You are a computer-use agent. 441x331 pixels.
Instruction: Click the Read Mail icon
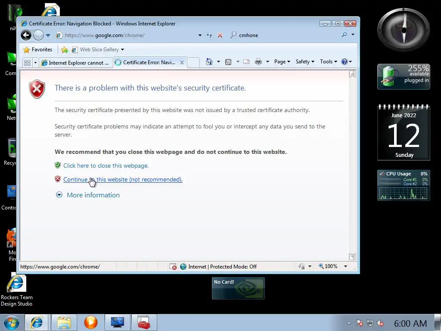246,62
